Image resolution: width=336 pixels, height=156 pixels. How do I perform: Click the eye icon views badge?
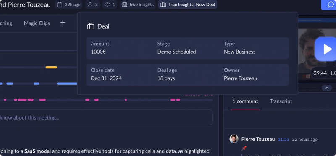[x=110, y=5]
